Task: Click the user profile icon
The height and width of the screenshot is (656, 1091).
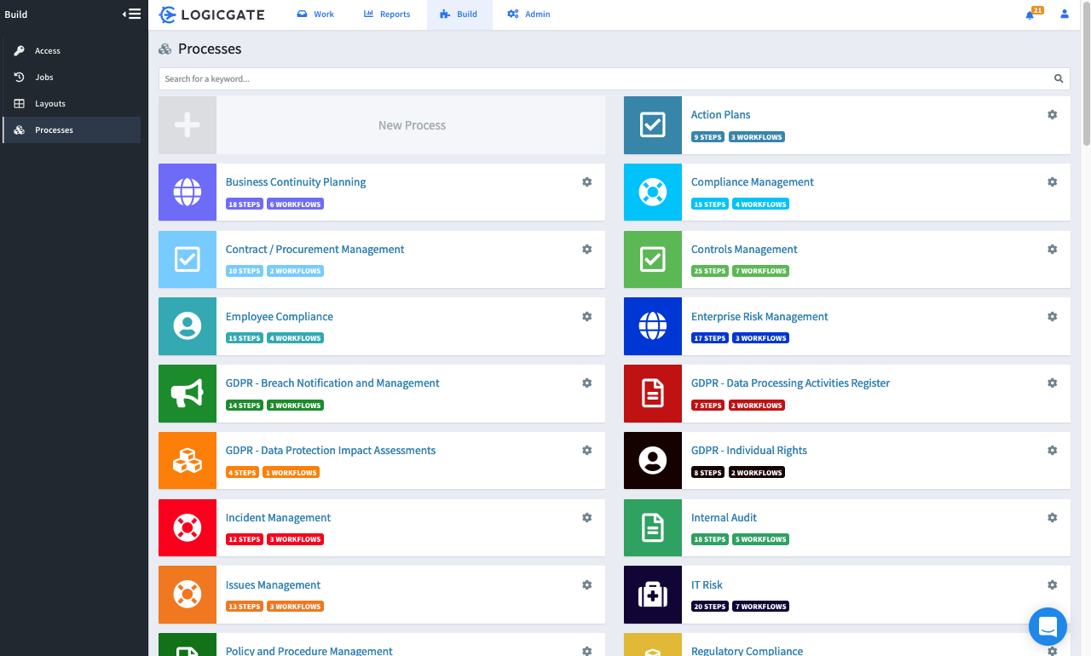Action: (1064, 14)
